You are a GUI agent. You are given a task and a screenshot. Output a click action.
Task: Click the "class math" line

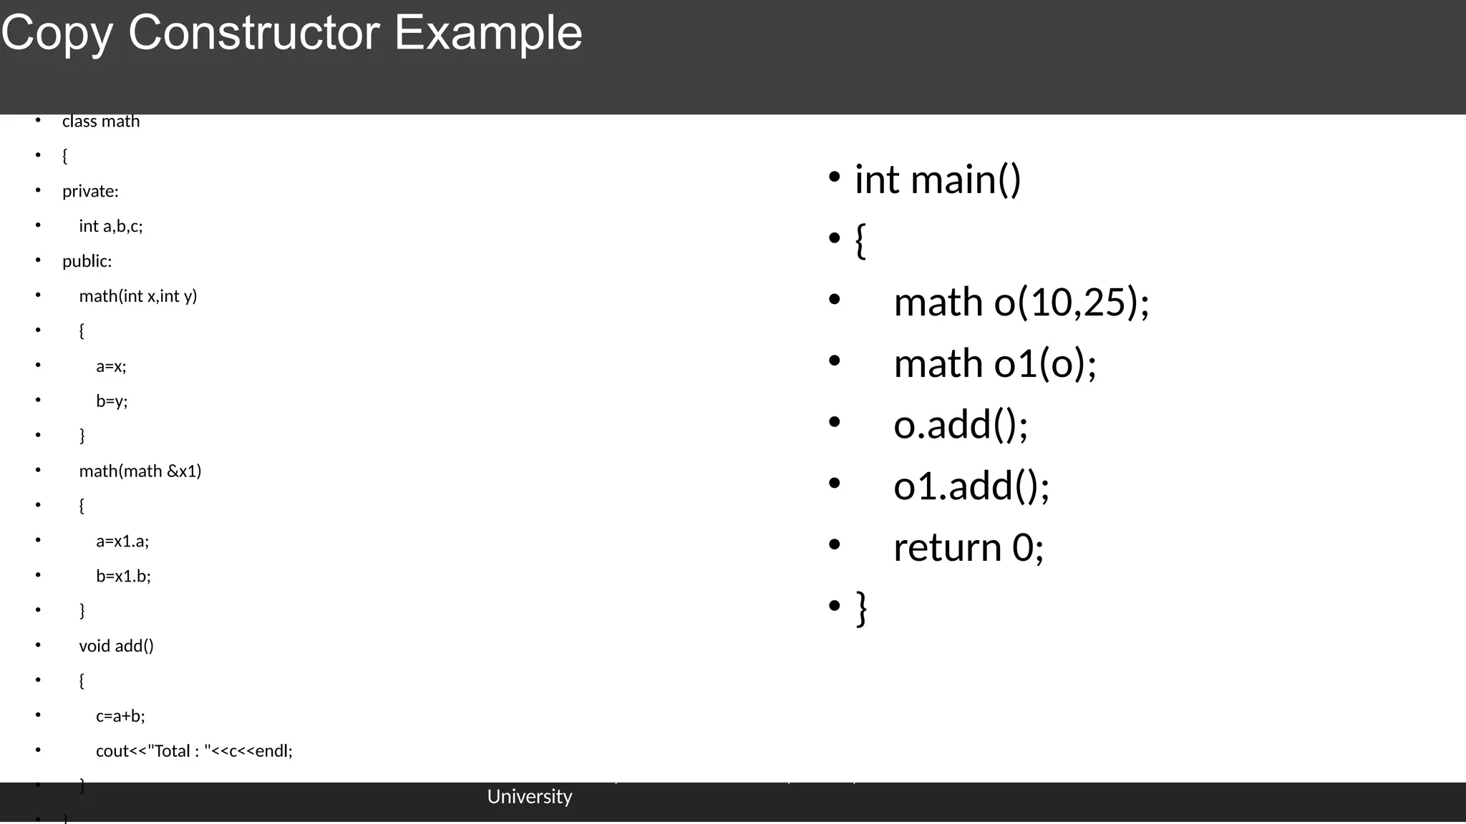(101, 122)
